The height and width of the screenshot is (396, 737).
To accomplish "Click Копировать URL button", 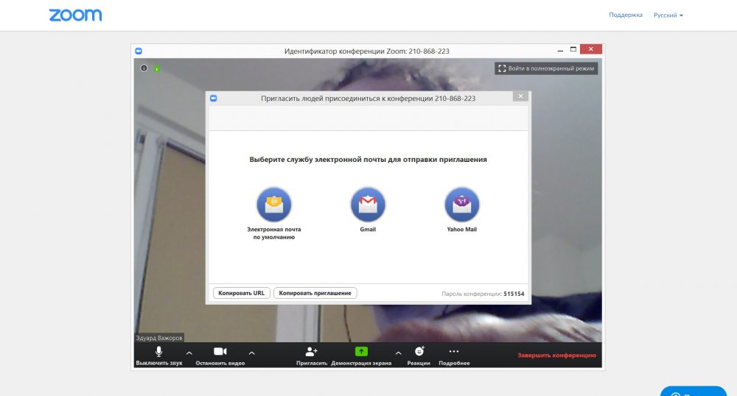I will [242, 293].
